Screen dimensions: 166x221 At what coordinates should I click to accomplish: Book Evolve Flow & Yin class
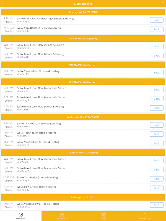pos(157,188)
